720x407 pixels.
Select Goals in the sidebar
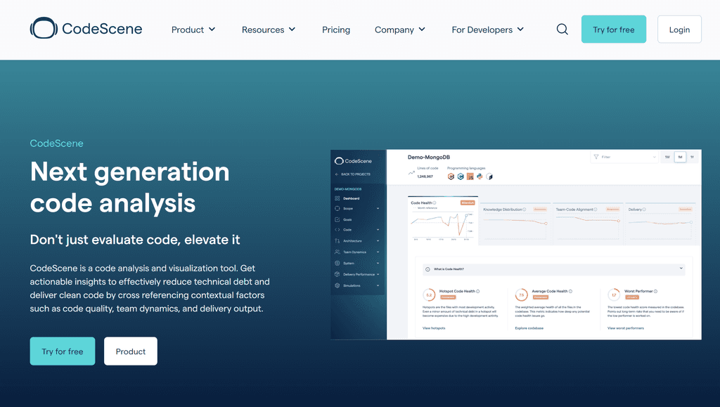tap(349, 219)
